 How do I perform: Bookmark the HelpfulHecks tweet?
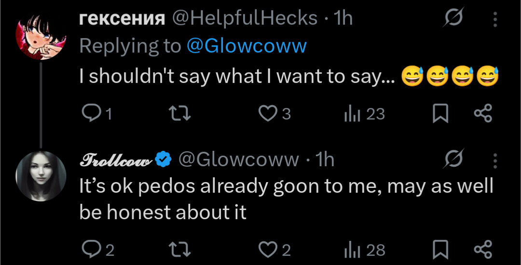coord(439,114)
